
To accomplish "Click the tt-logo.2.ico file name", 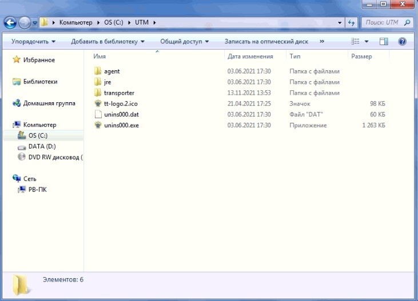I will pyautogui.click(x=121, y=104).
